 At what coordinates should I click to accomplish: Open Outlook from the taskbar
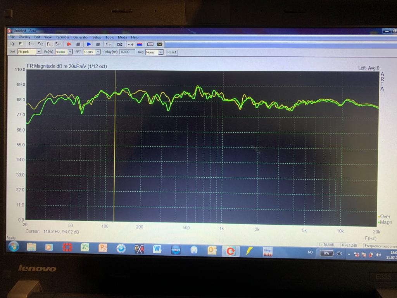coord(212,251)
